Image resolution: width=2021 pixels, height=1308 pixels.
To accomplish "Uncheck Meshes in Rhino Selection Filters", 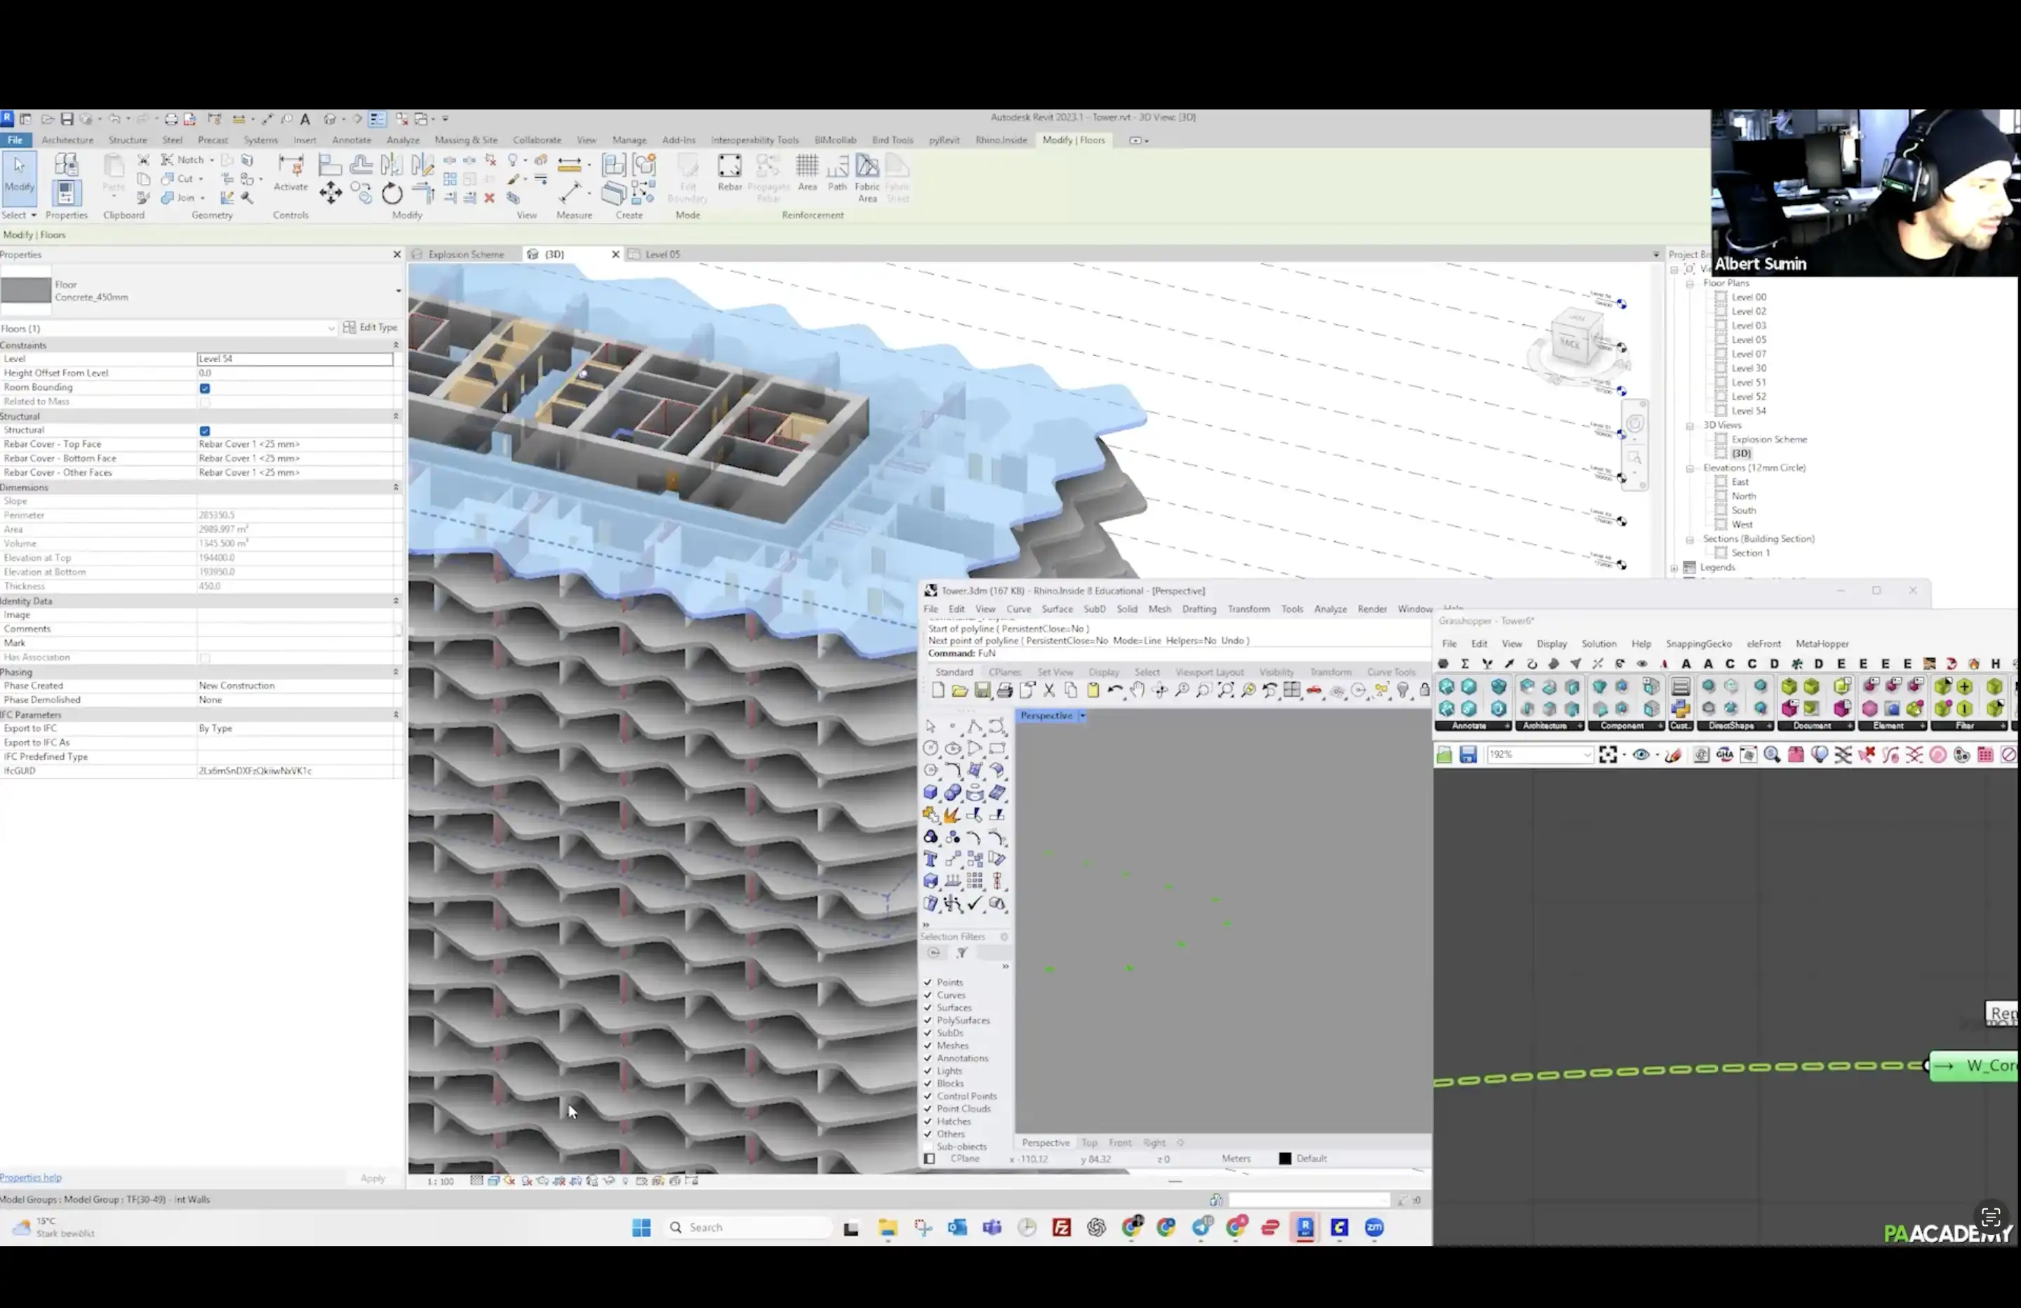I will pyautogui.click(x=928, y=1046).
